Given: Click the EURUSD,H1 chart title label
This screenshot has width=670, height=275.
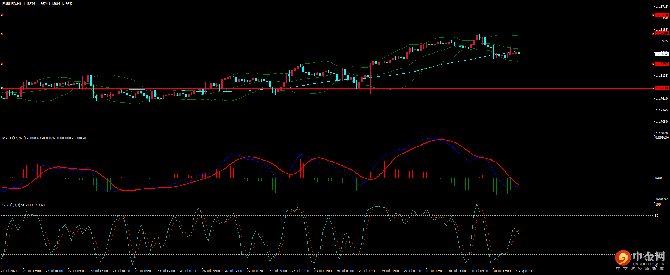Looking at the screenshot, I should pyautogui.click(x=12, y=4).
